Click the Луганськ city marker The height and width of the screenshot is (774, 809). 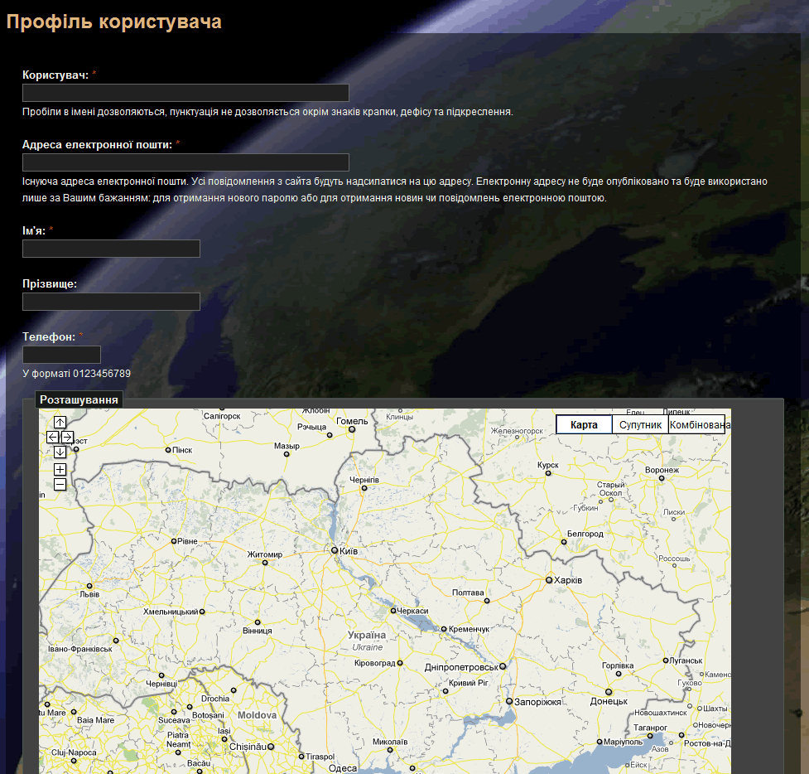tap(666, 660)
